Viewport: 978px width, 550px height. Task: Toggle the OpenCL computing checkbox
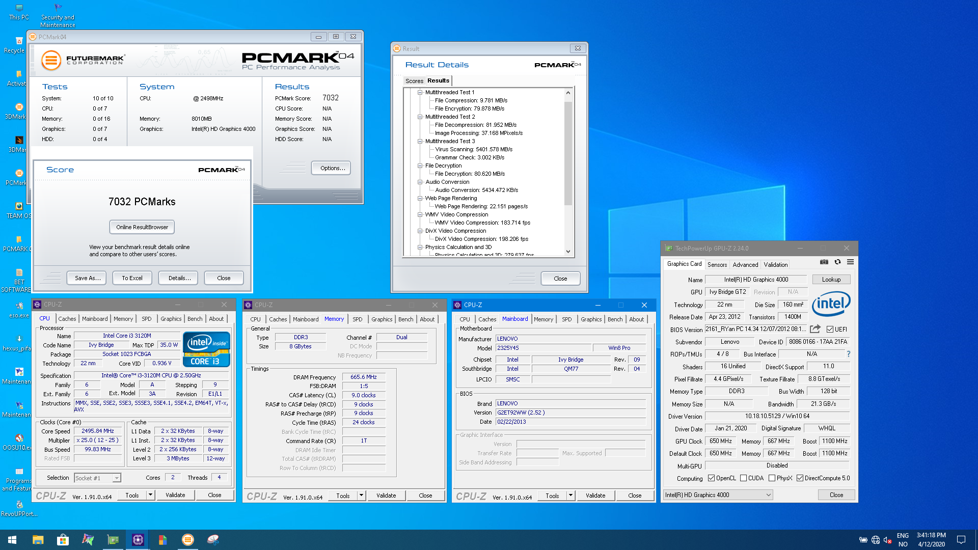pos(712,478)
